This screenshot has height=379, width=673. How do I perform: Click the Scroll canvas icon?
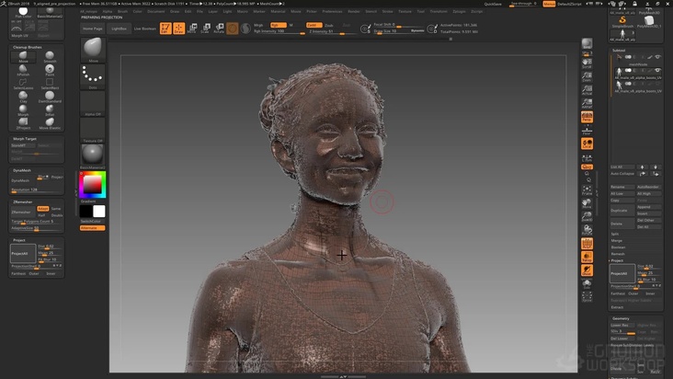point(587,64)
